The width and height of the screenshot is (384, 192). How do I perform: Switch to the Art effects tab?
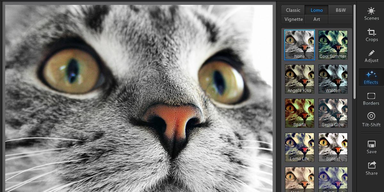click(316, 19)
